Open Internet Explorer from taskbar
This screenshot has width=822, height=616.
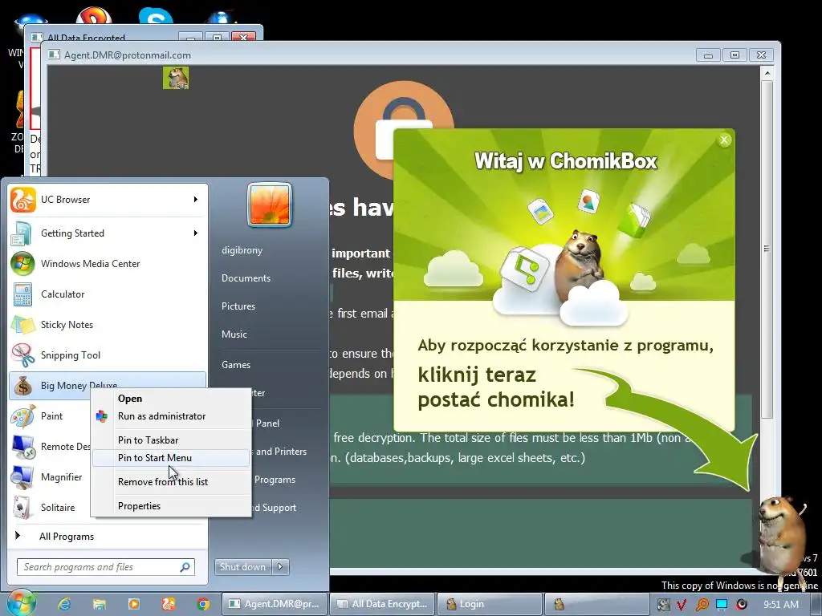coord(64,604)
